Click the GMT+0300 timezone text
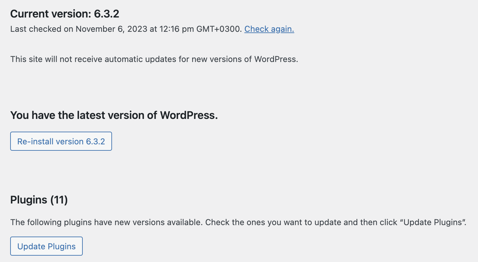Image resolution: width=478 pixels, height=262 pixels. coord(219,29)
